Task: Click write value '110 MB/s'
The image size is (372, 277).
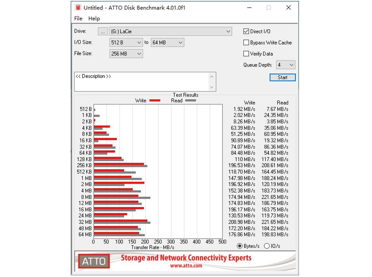Action: pyautogui.click(x=245, y=159)
